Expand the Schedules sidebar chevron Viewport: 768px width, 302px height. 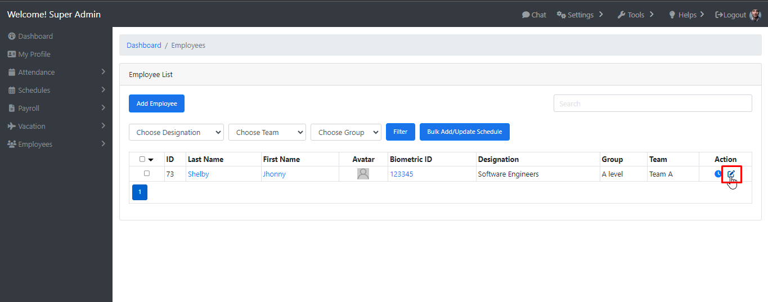(104, 89)
